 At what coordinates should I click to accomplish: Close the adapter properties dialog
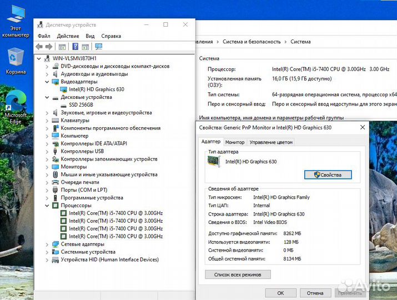pyautogui.click(x=363, y=127)
